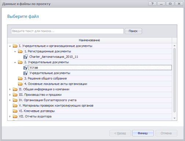Image resolution: width=185 pixels, height=141 pixels.
Task: Click the Назад back button
Action: click(120, 133)
